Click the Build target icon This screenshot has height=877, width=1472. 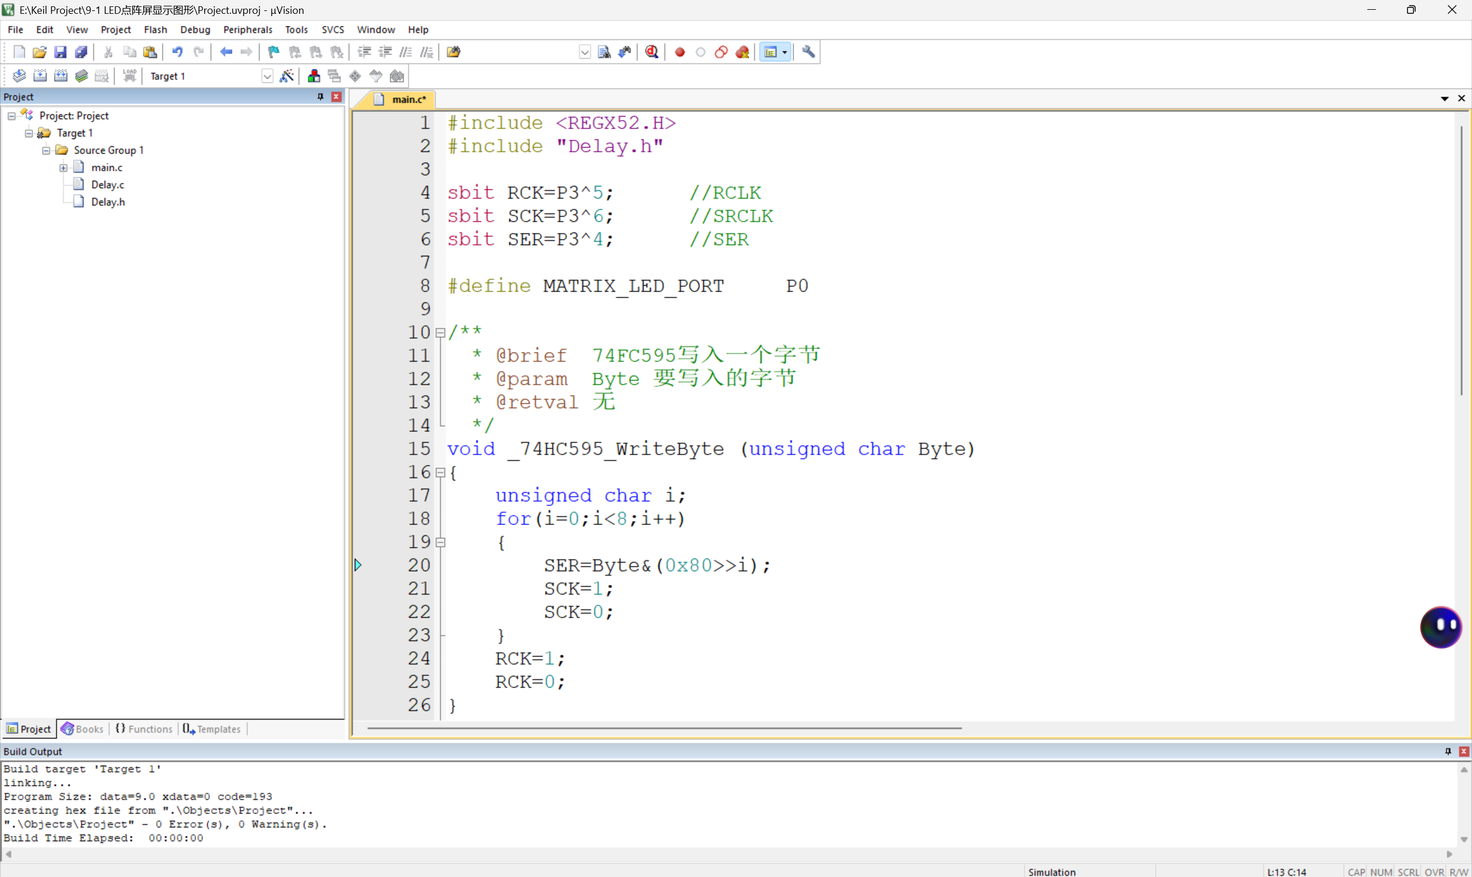tap(40, 76)
